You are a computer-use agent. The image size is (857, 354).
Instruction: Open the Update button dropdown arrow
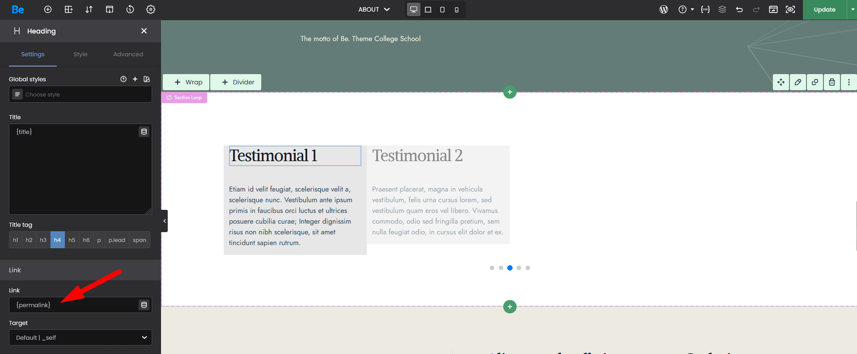point(853,9)
